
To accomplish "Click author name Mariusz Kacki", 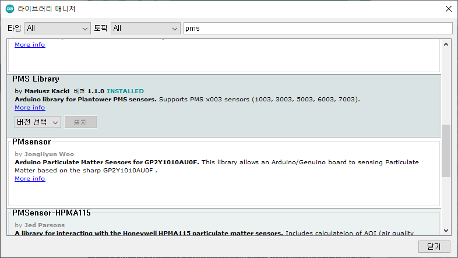I will click(x=47, y=91).
